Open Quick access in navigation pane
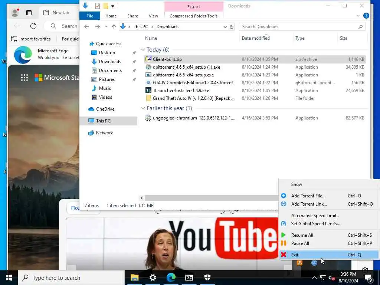 [x=109, y=44]
